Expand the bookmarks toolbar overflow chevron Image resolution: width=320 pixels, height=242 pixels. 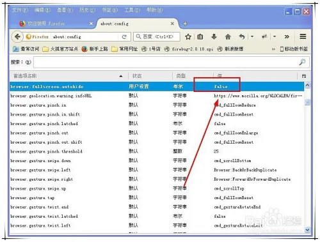(x=273, y=49)
